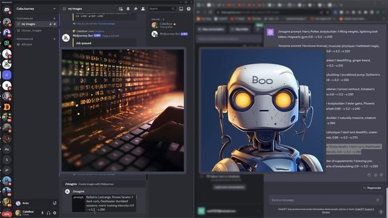Open Discord direct messages home icon
Screen dimensions: 388x218
(7, 10)
